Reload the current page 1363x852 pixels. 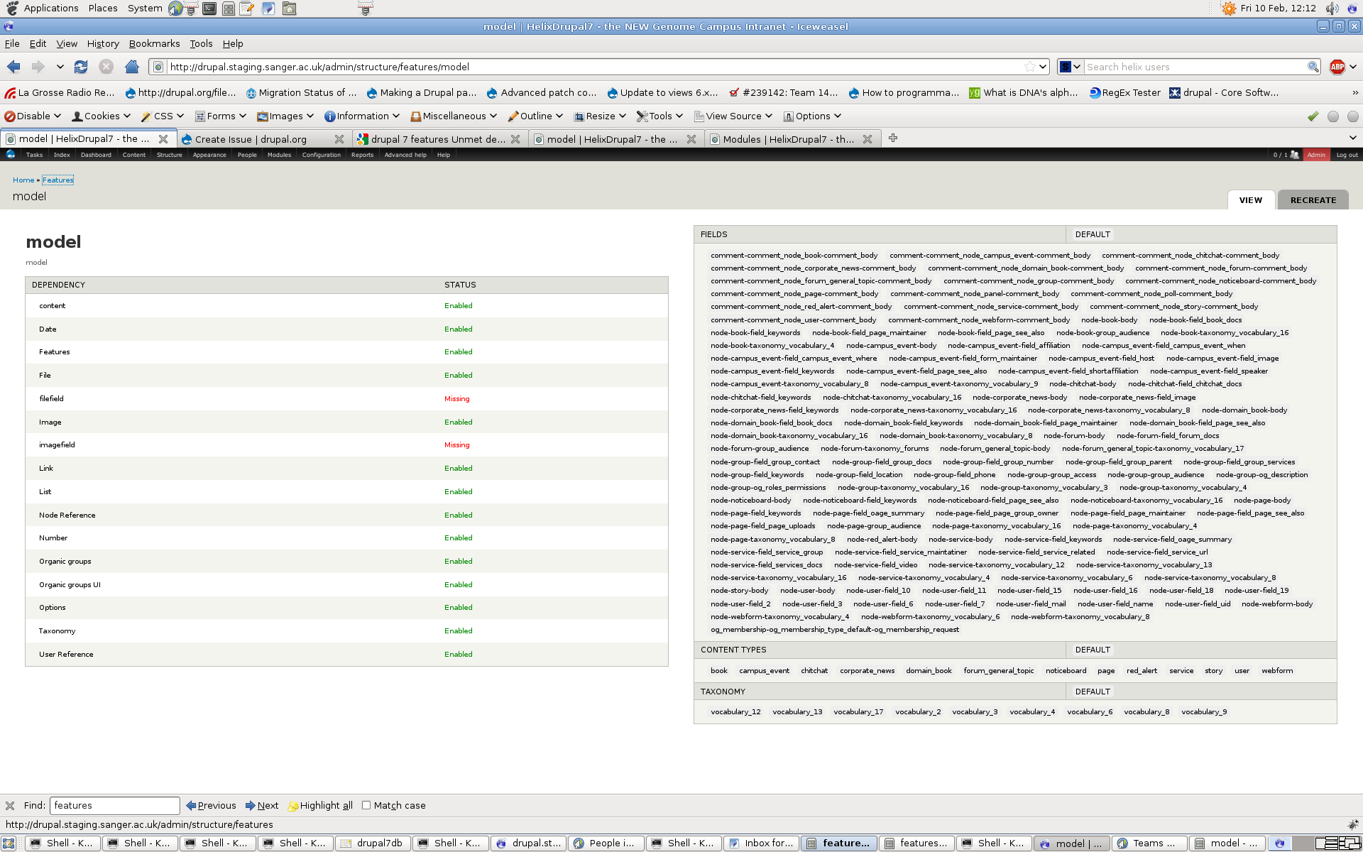click(x=80, y=66)
